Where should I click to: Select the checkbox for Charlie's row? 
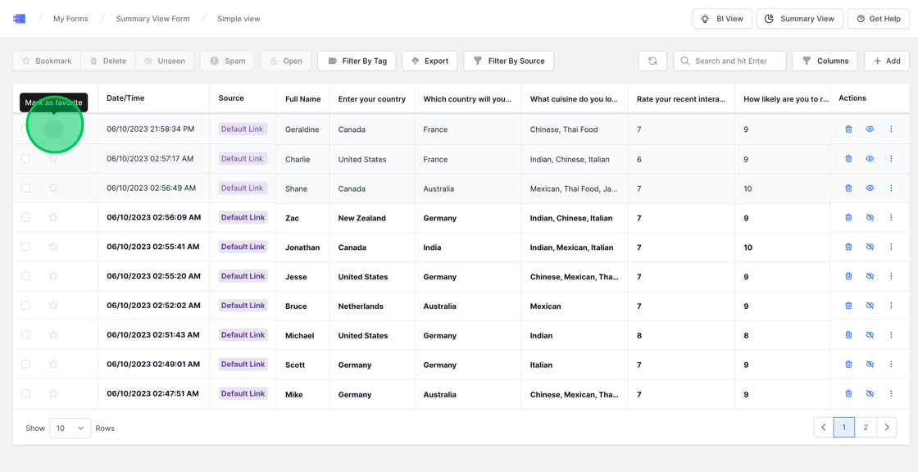(x=25, y=159)
